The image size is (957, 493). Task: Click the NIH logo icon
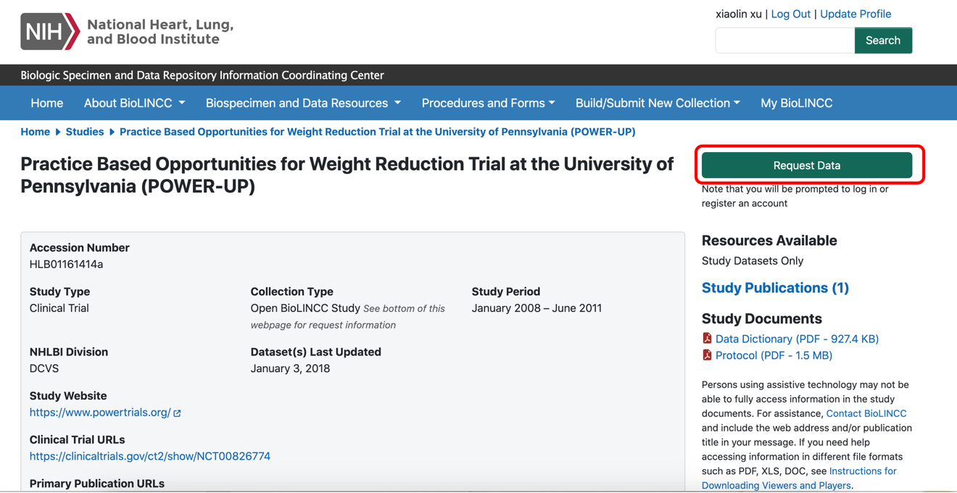point(49,32)
